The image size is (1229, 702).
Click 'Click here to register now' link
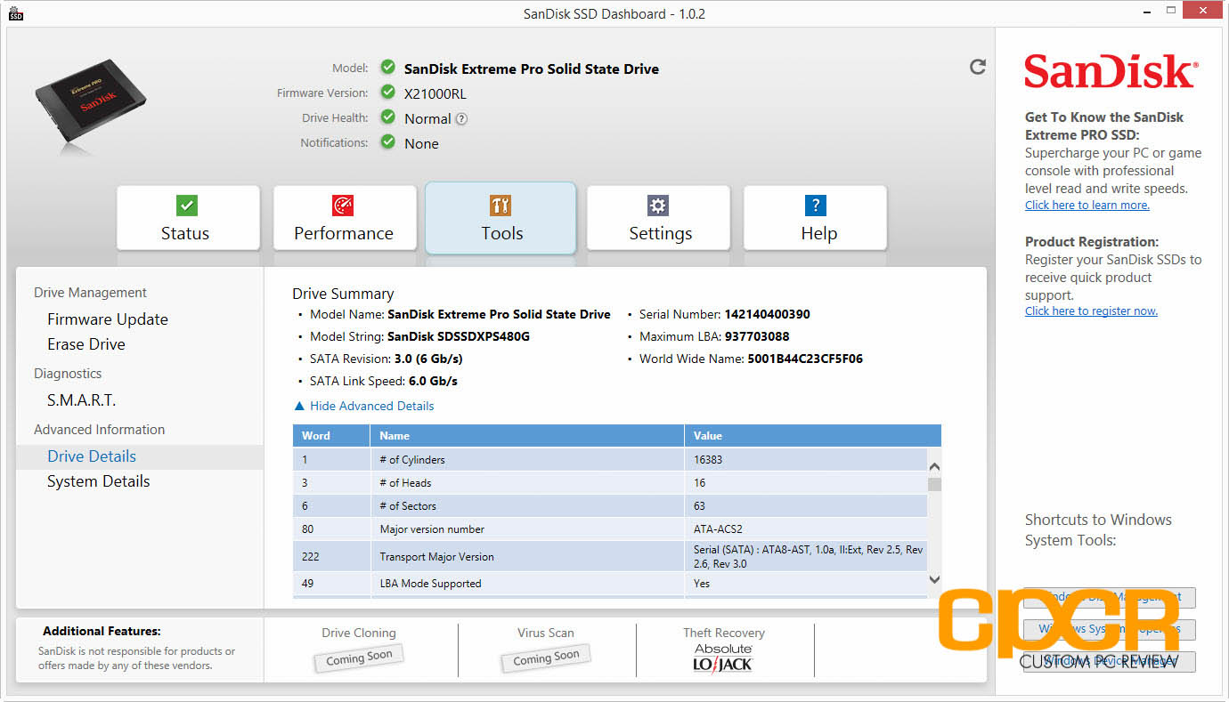(x=1091, y=311)
